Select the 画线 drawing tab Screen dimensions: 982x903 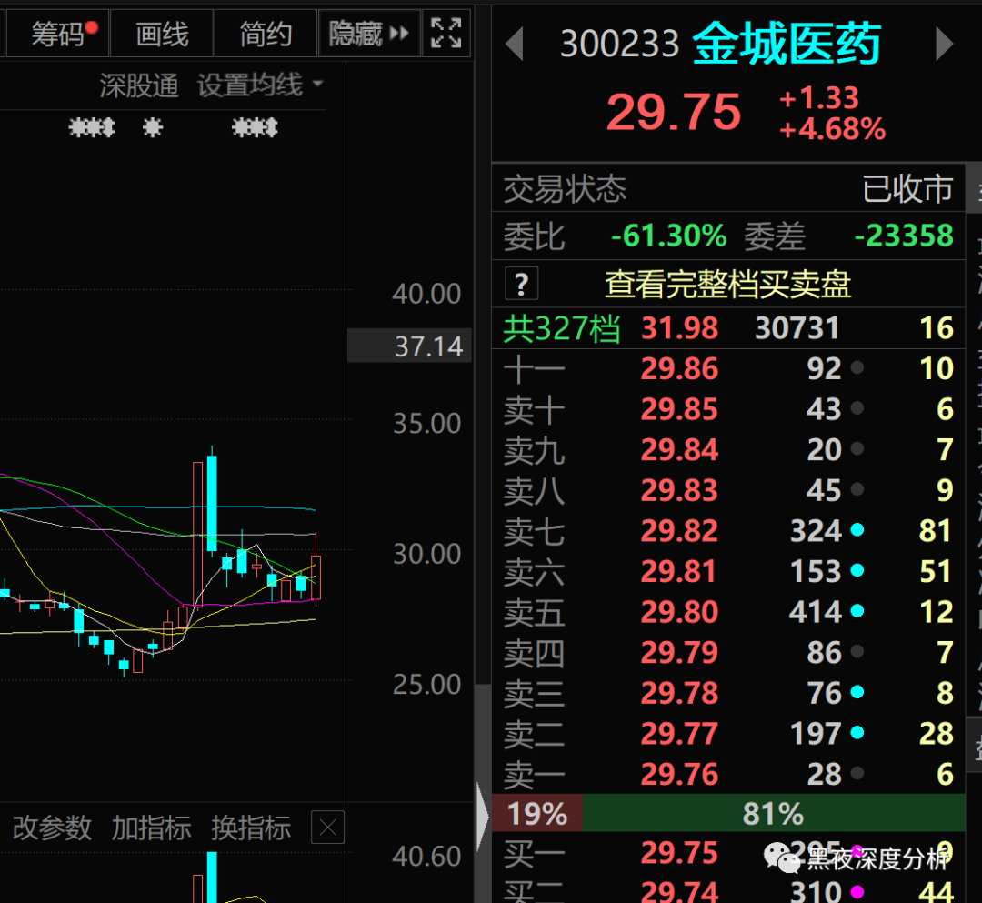[162, 33]
